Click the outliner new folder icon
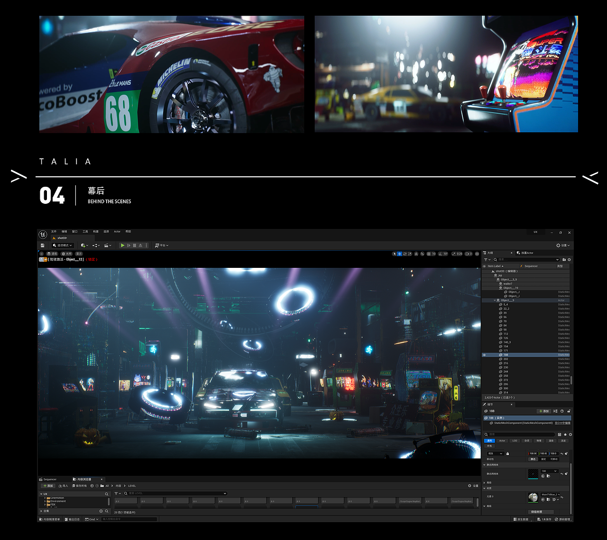607x540 pixels. click(564, 259)
